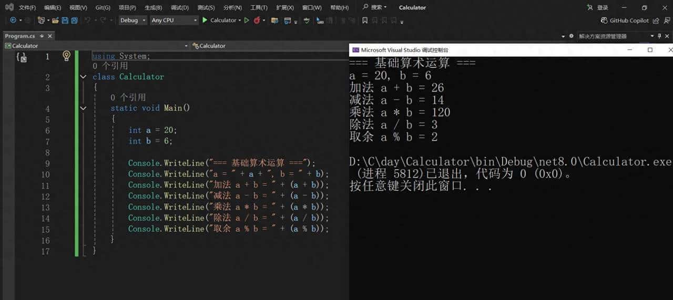Image resolution: width=673 pixels, height=300 pixels.
Task: Click console output line "乘法 a * b = 120"
Action: click(x=400, y=112)
